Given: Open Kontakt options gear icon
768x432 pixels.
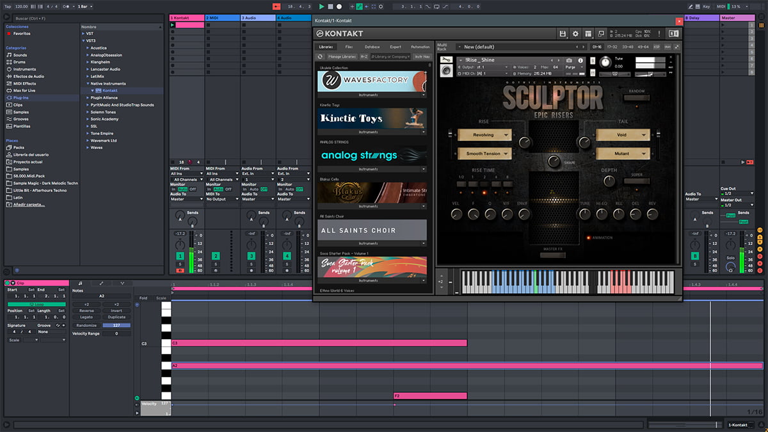Looking at the screenshot, I should click(575, 33).
